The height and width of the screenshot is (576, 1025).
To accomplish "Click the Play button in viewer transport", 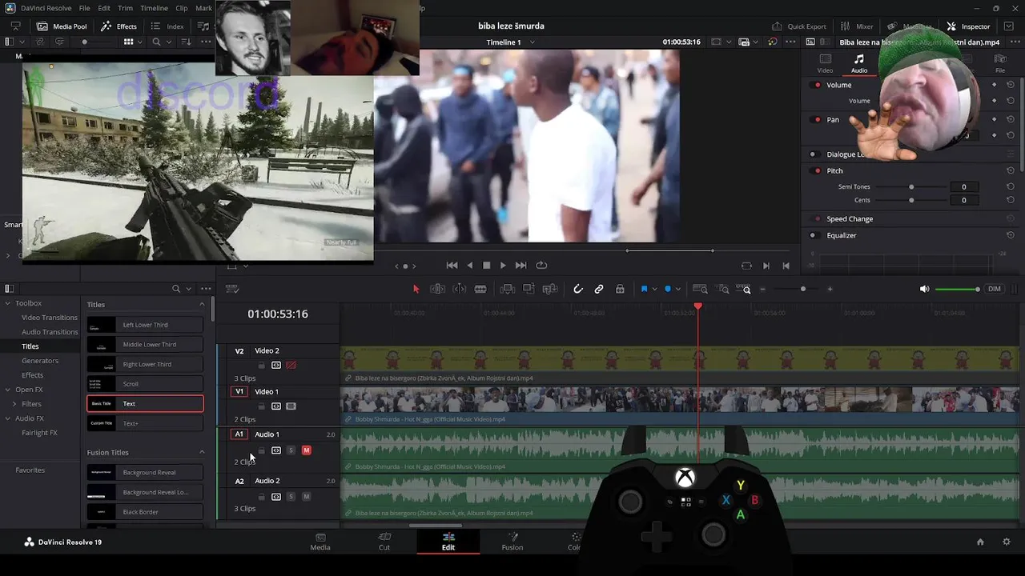I will click(503, 266).
